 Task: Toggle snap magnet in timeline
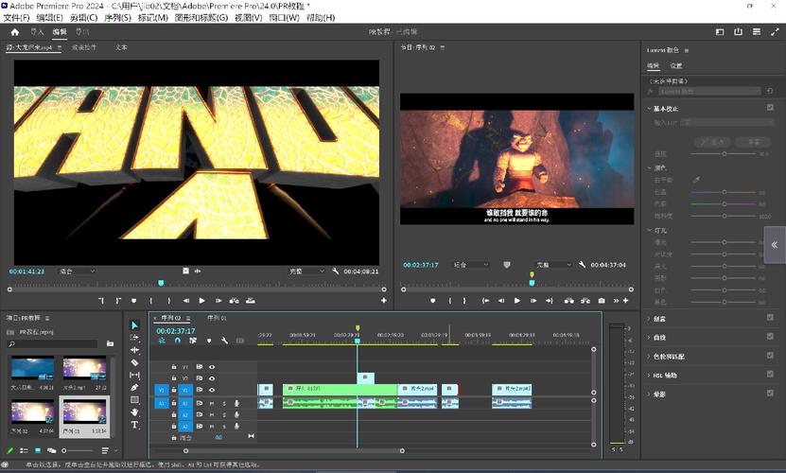(x=178, y=341)
